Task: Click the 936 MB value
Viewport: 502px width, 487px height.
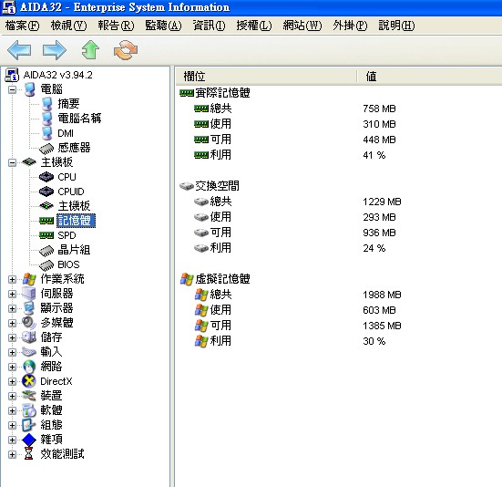Action: 379,233
